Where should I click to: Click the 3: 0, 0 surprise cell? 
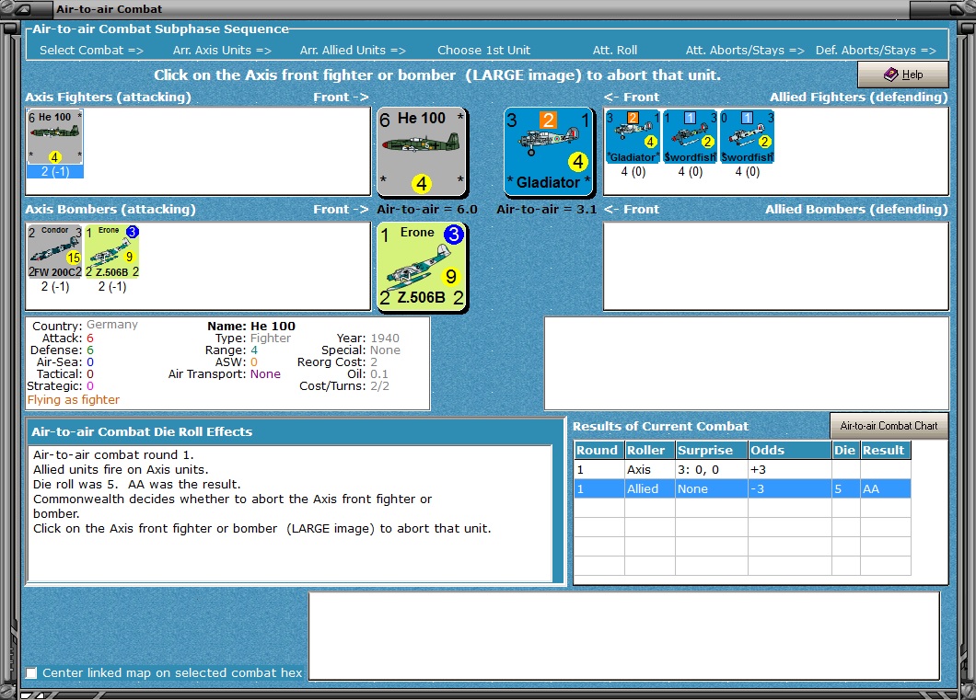tap(711, 469)
